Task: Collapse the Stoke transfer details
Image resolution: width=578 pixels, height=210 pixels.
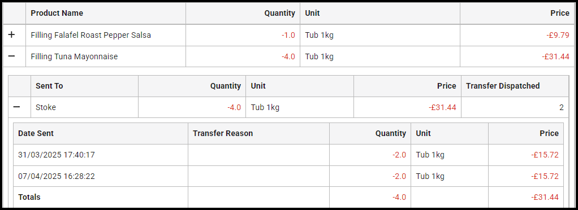Action: click(x=16, y=107)
